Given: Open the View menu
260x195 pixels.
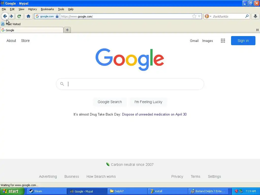Looking at the screenshot, I should (21, 9).
